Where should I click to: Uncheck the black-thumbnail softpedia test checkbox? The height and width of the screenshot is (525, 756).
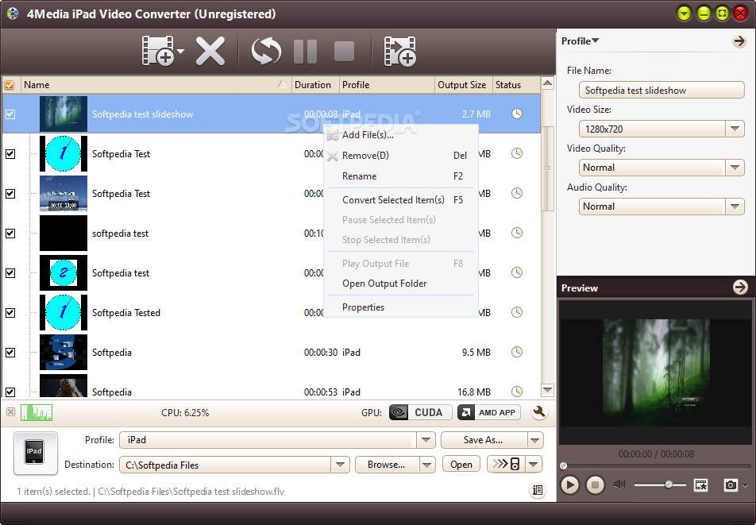pos(10,234)
